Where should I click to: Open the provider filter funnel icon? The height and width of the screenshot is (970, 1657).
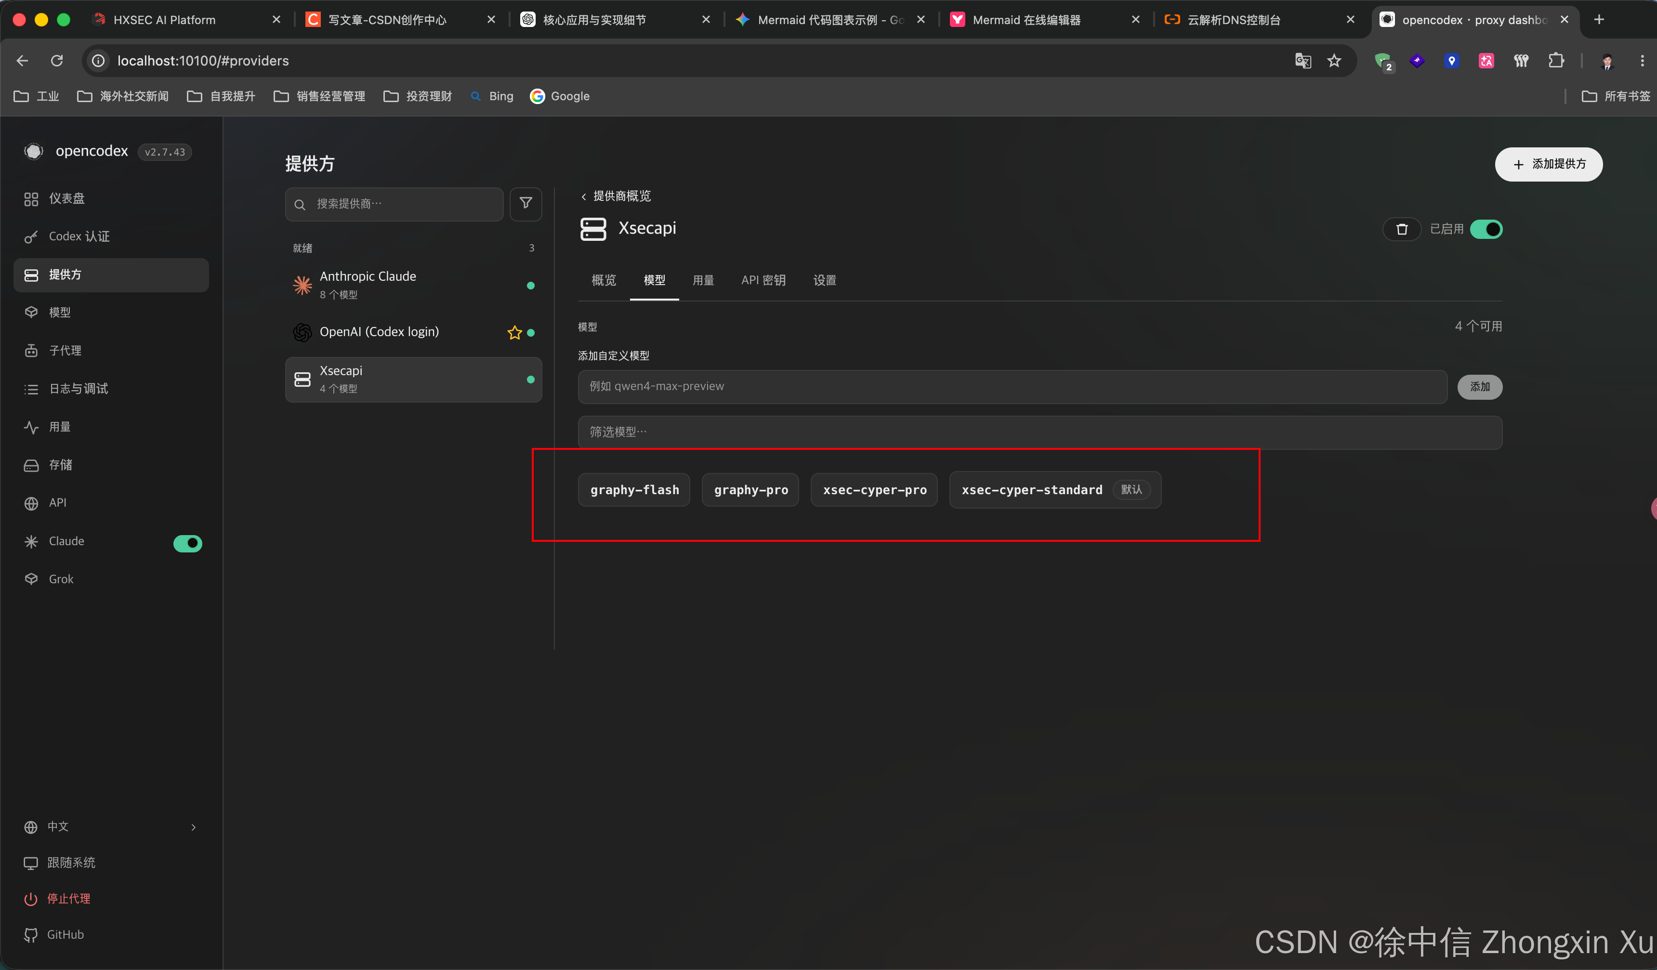pos(526,204)
